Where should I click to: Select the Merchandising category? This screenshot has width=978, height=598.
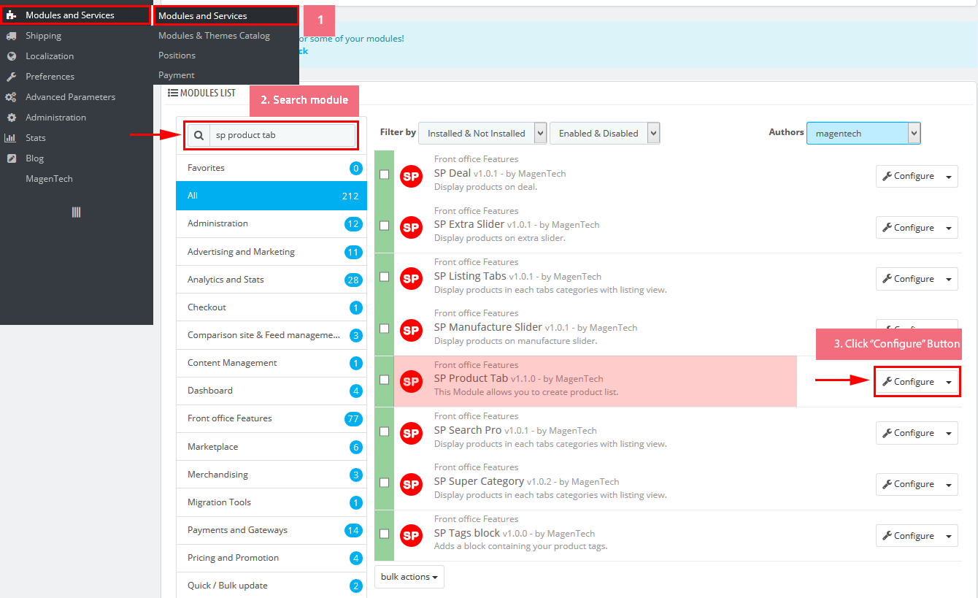(272, 475)
